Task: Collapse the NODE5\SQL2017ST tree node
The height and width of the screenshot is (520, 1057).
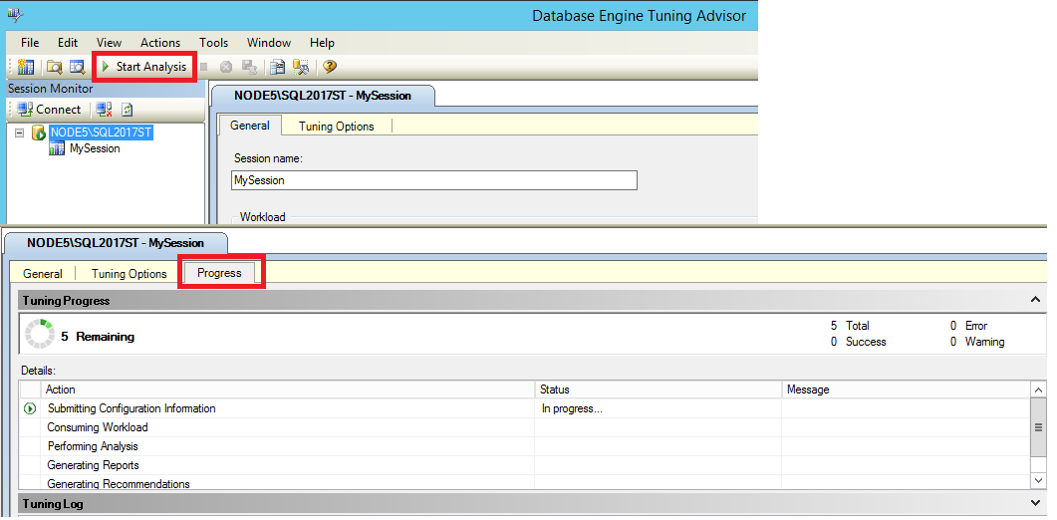Action: (x=20, y=132)
